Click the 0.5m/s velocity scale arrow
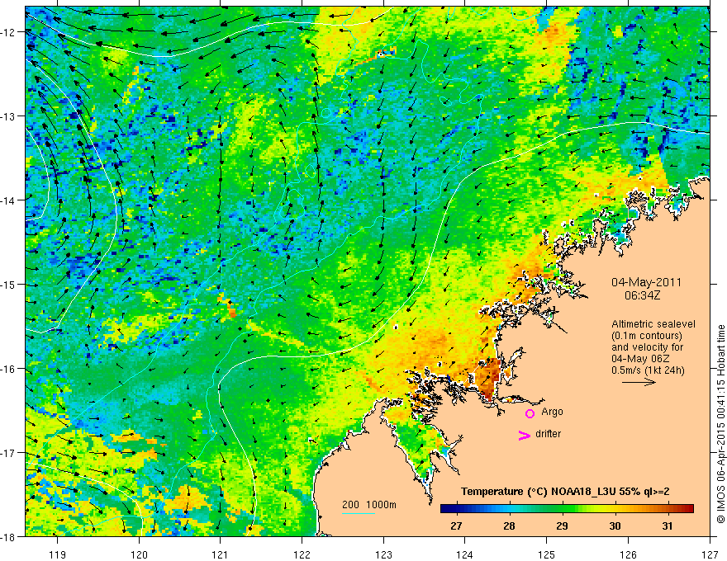The width and height of the screenshot is (727, 561). tap(639, 382)
